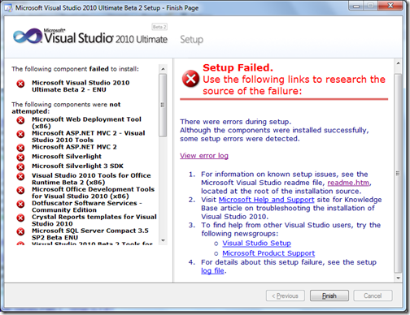Select 'Microsoft Office Development Tools for Visual Studio 2010' text
The width and height of the screenshot is (410, 315).
[93, 192]
